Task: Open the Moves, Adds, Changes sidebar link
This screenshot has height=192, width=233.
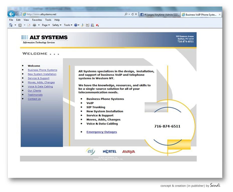Action: (41, 82)
